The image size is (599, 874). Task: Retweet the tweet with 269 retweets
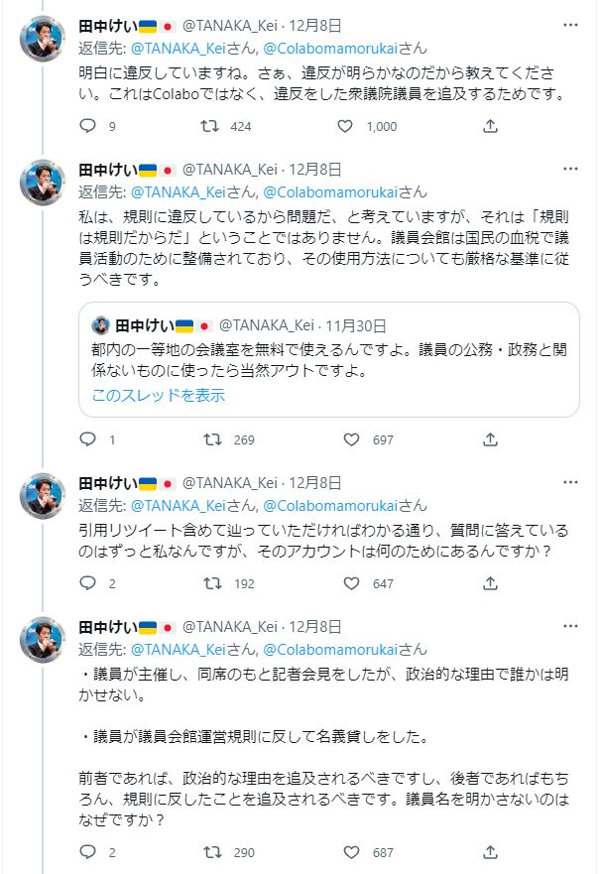click(209, 439)
